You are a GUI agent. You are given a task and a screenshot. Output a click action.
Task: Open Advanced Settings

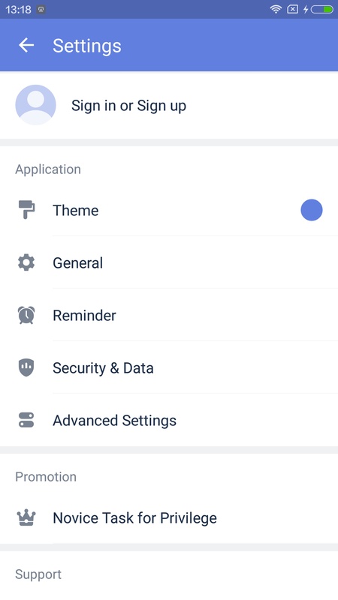169,420
